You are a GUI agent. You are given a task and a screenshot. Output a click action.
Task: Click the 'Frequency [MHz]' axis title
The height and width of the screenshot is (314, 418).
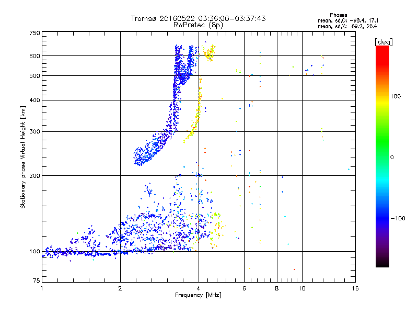click(x=198, y=295)
